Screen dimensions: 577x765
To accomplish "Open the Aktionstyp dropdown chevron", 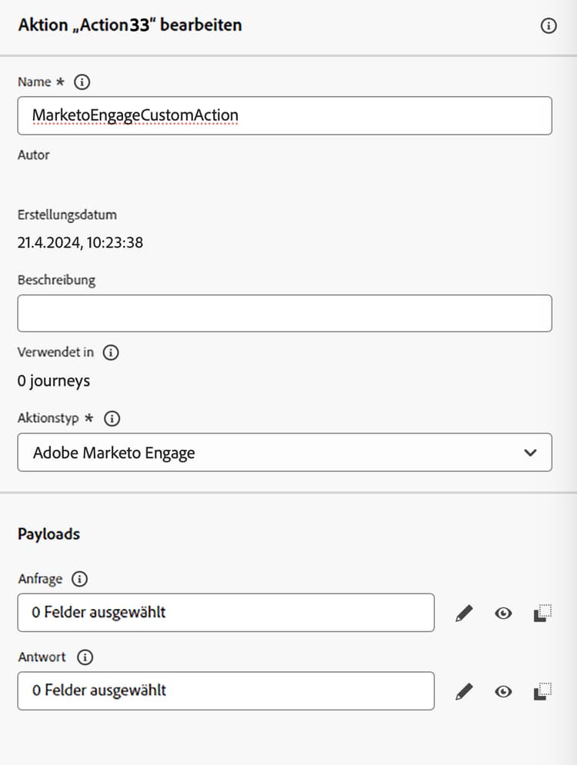I will tap(530, 453).
